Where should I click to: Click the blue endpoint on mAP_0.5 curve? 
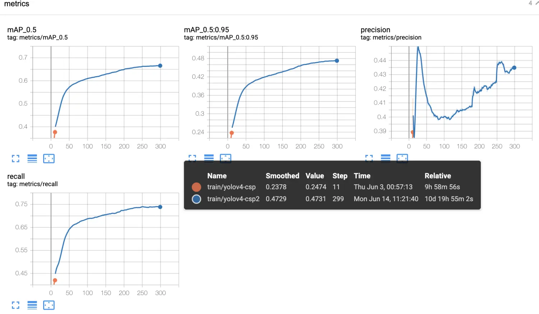[x=160, y=66]
